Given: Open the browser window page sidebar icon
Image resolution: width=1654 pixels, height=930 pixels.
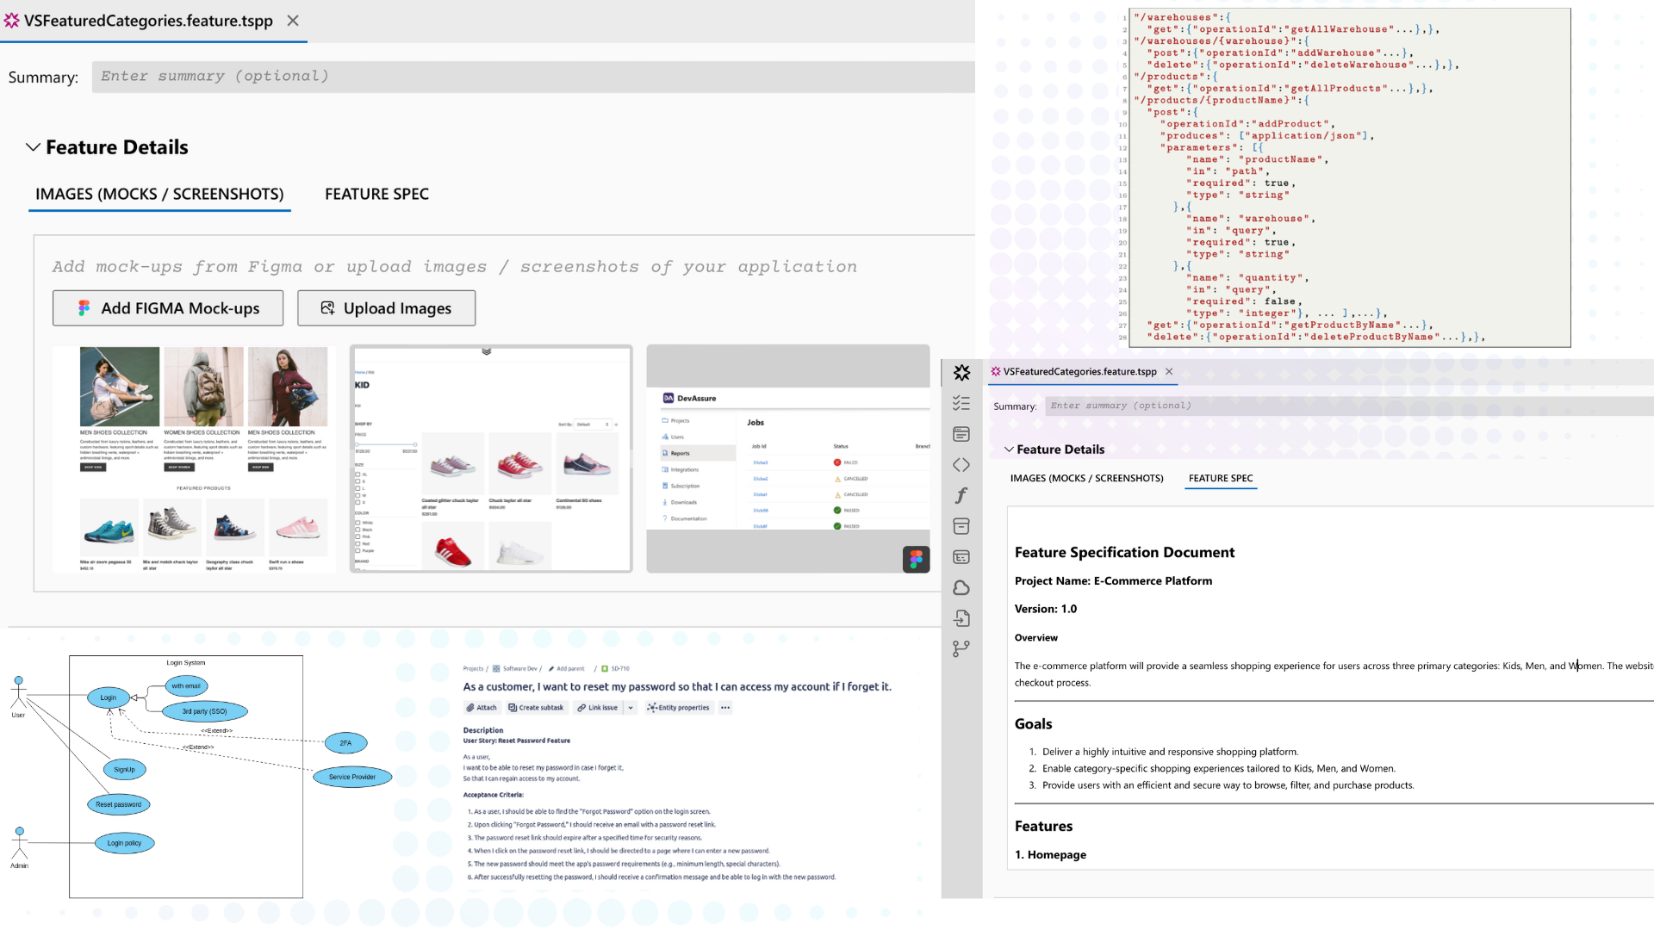Looking at the screenshot, I should click(961, 434).
